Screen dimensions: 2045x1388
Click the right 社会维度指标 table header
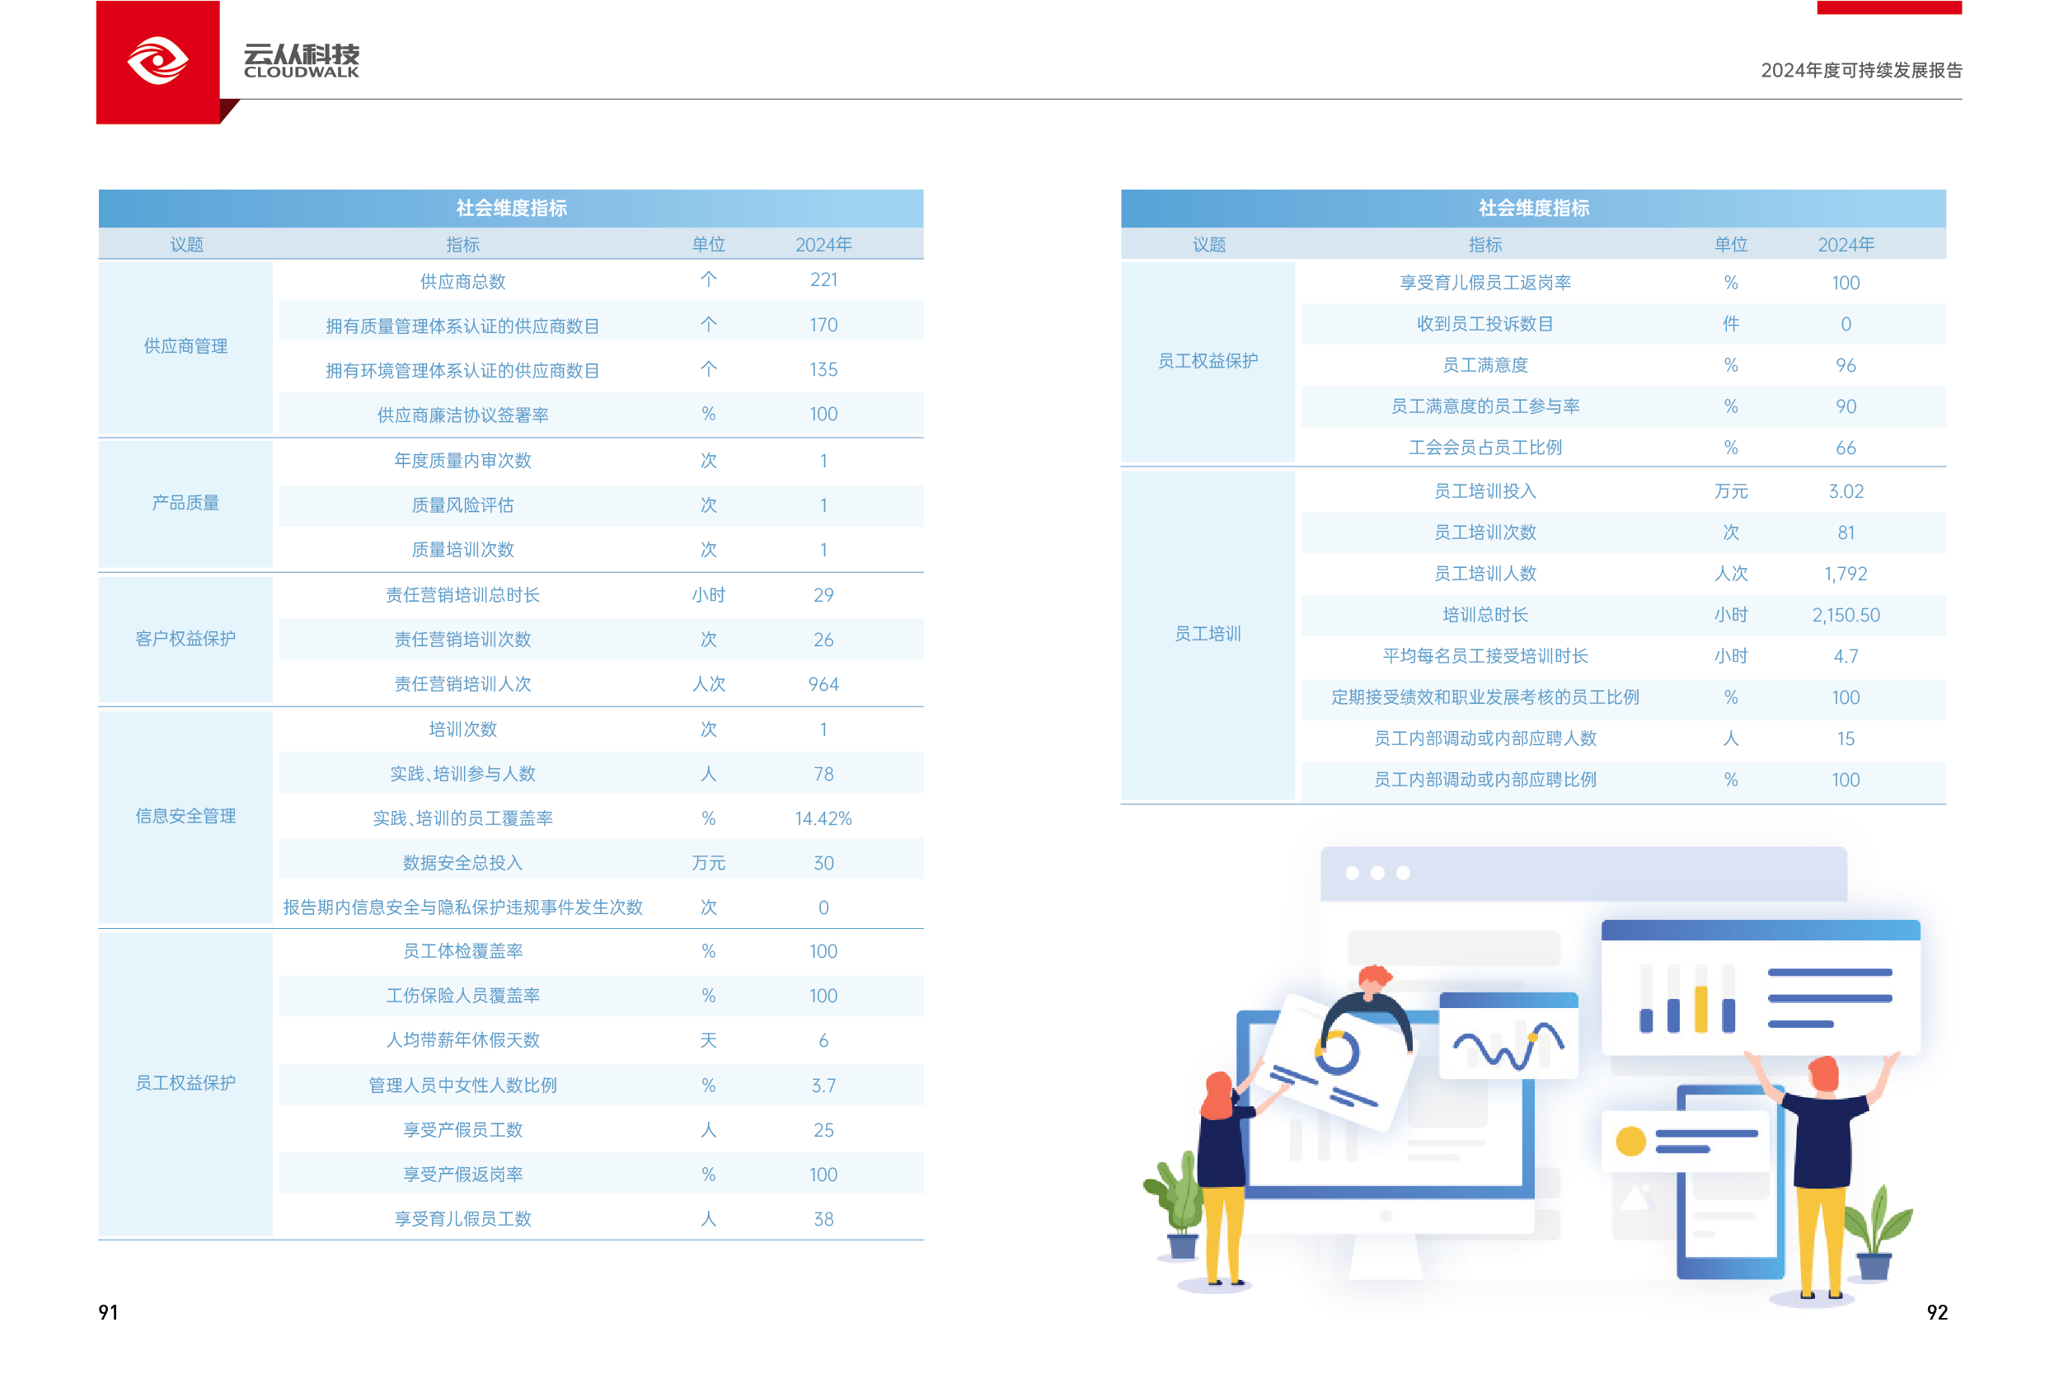click(x=1533, y=209)
